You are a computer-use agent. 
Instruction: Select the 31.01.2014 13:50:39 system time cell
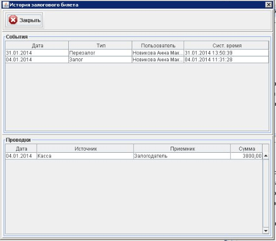[x=227, y=53]
